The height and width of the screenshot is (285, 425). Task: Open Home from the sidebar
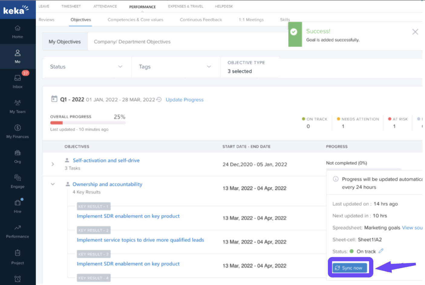point(18,32)
